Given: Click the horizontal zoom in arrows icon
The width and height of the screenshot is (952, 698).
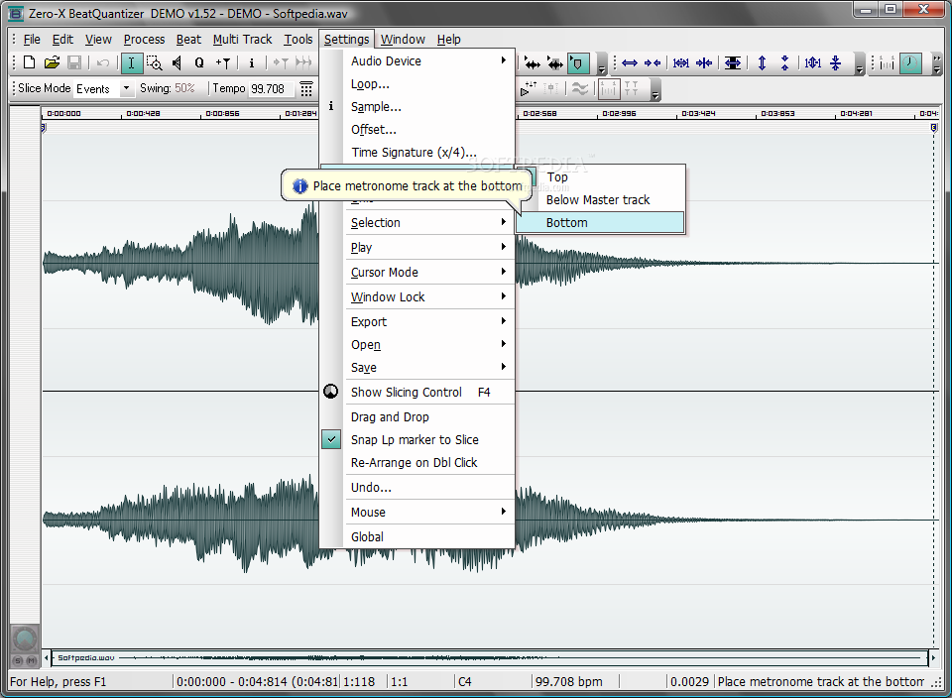Looking at the screenshot, I should pyautogui.click(x=653, y=62).
